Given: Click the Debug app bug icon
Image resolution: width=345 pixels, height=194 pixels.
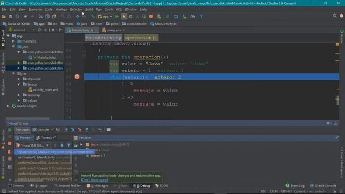Looking at the screenshot, I should pos(130,16).
